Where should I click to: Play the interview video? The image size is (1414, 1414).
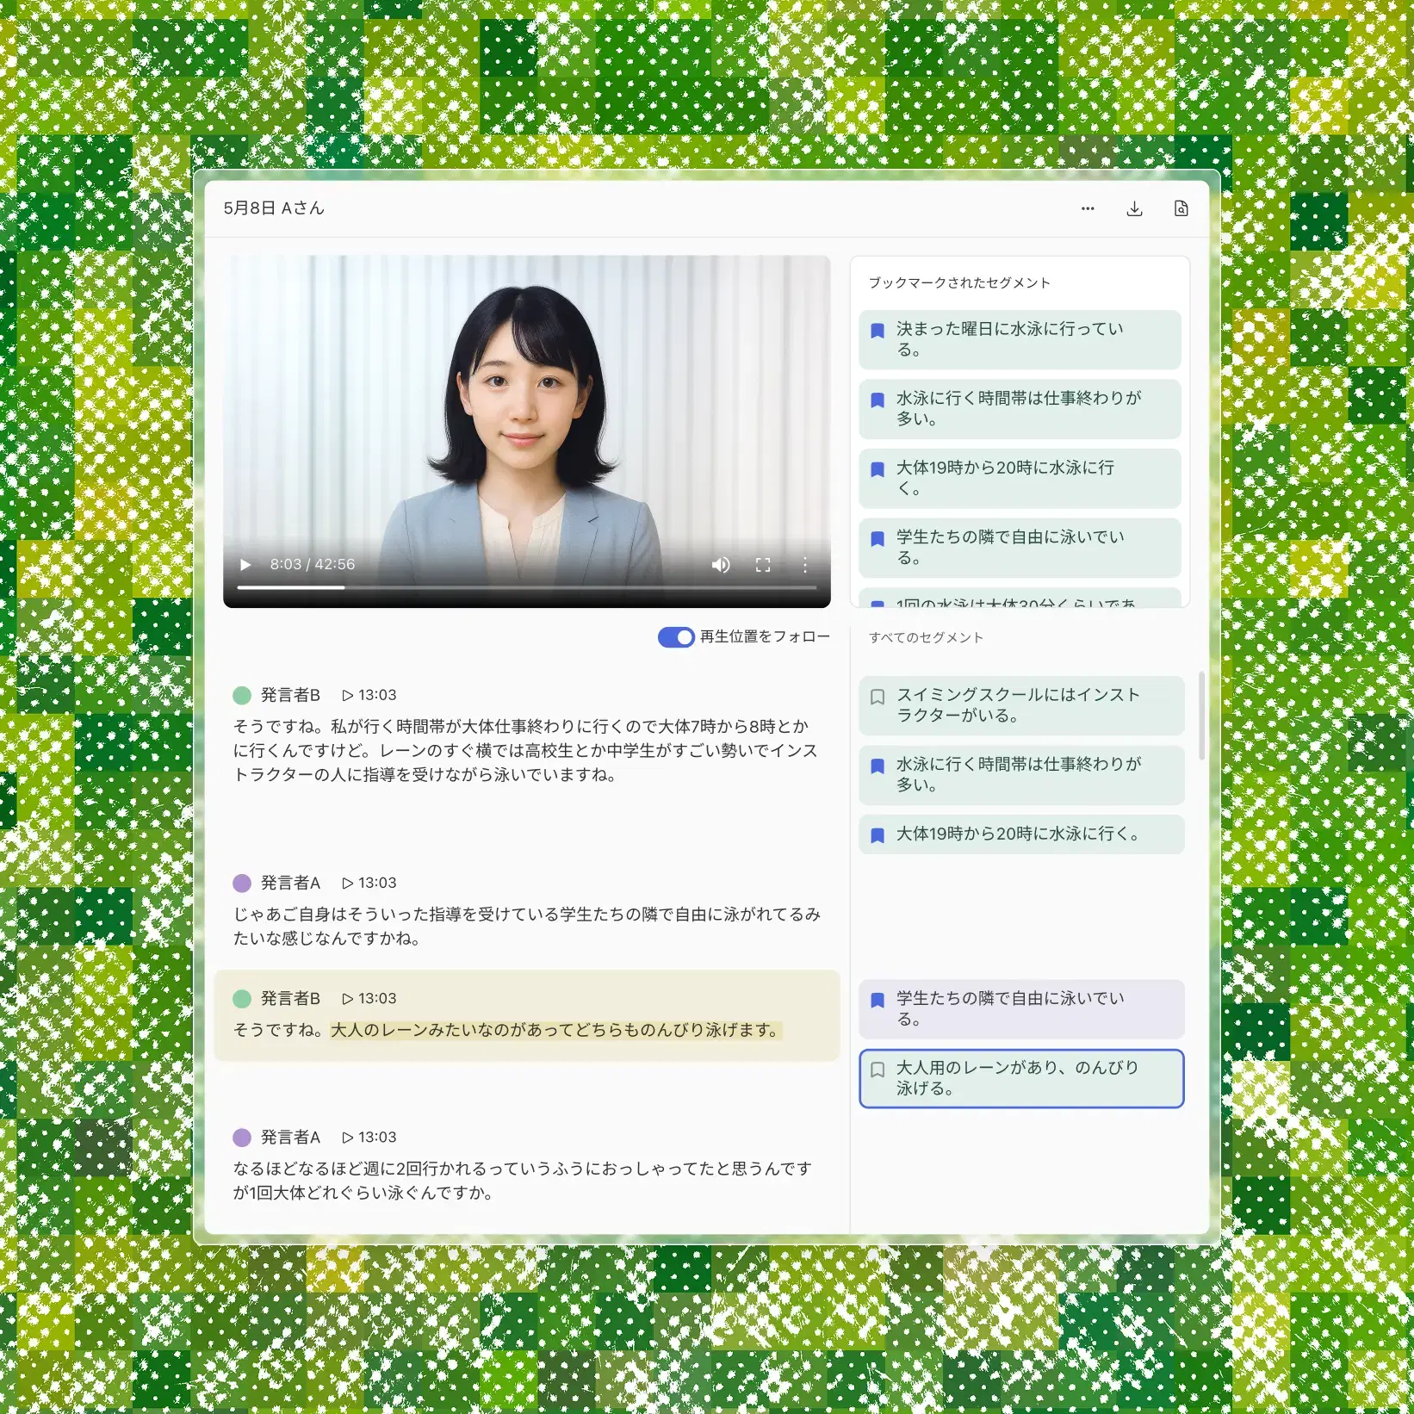tap(245, 565)
